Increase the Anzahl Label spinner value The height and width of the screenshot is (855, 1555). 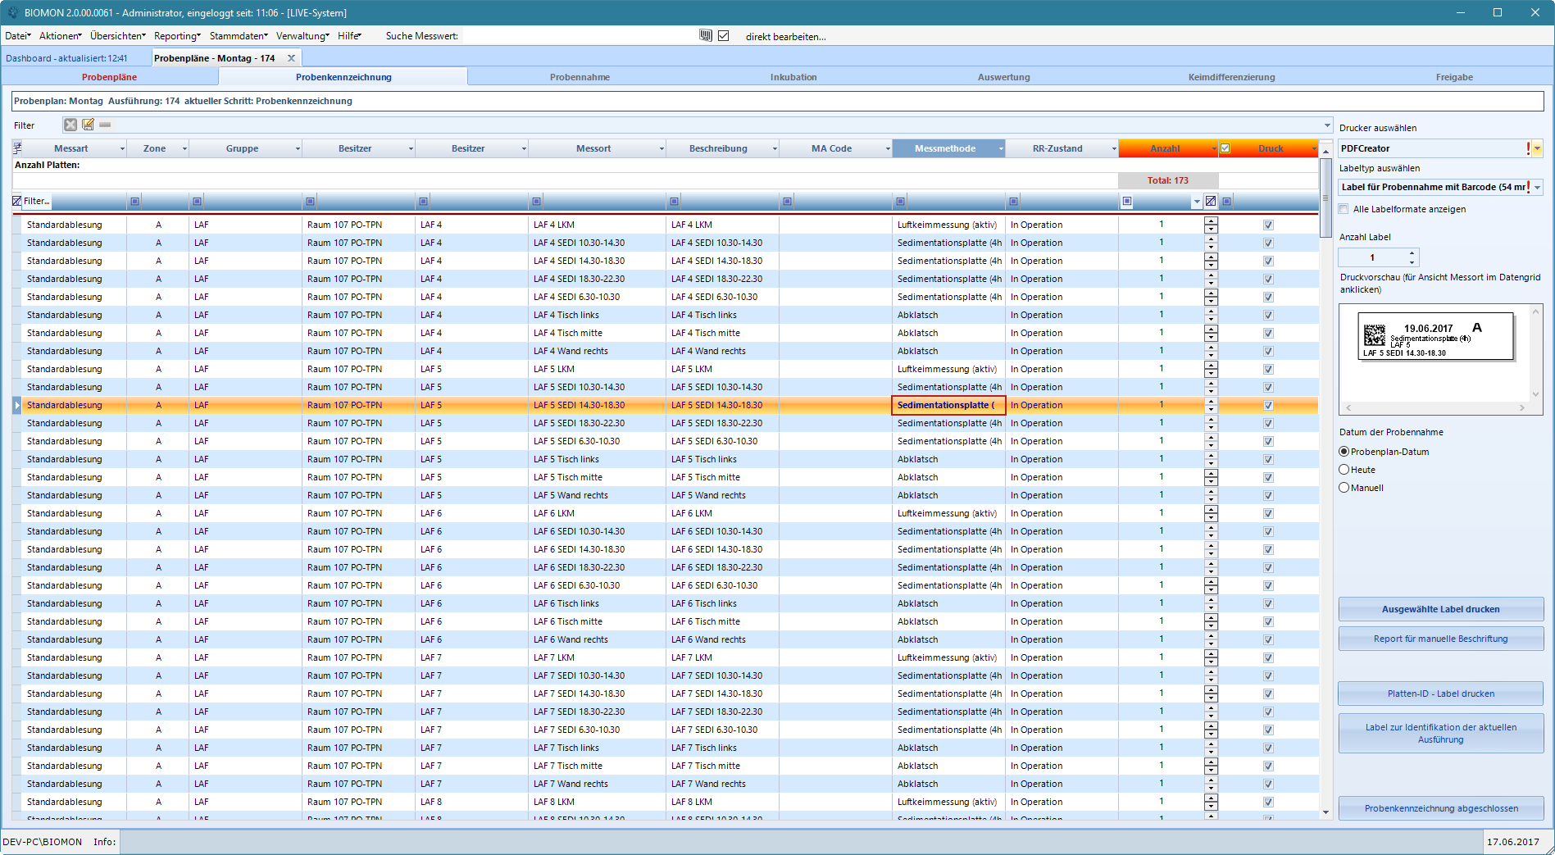(1412, 253)
